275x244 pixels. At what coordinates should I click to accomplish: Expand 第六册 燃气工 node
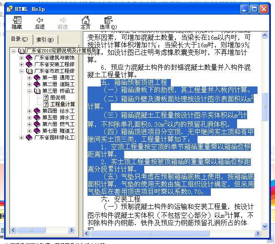[29, 124]
